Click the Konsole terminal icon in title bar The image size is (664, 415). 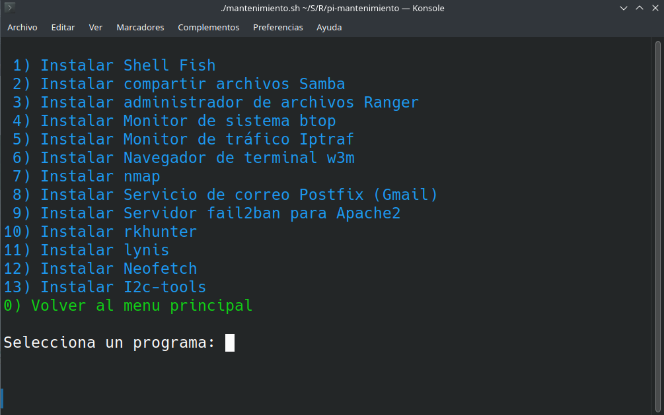click(10, 8)
